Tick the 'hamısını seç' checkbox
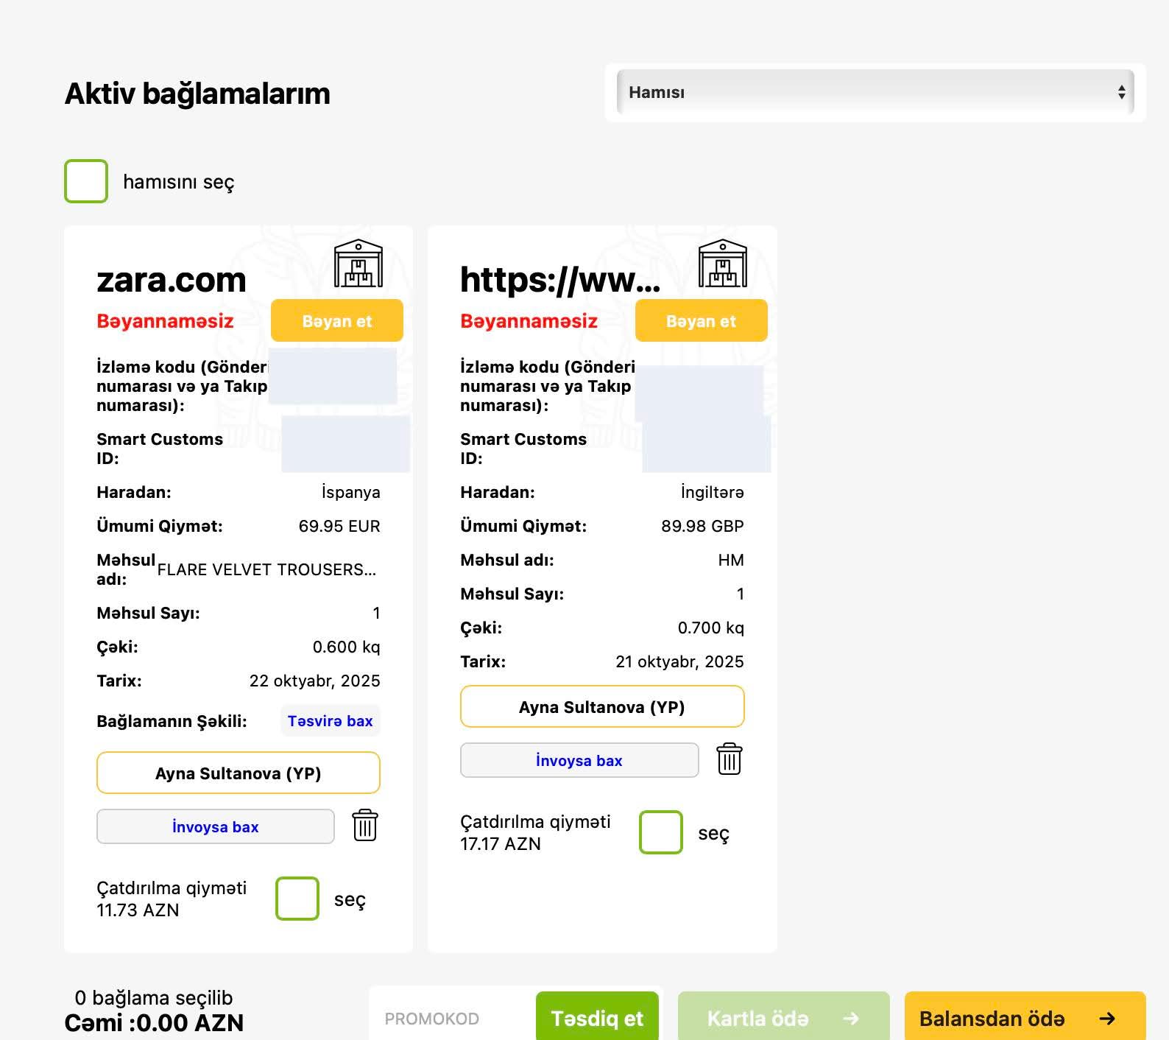This screenshot has height=1040, width=1169. (x=86, y=181)
